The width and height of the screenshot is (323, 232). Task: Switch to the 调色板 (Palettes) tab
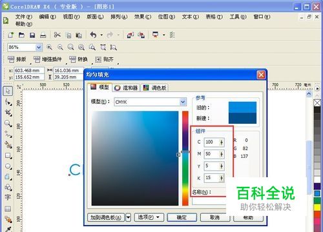(x=155, y=88)
